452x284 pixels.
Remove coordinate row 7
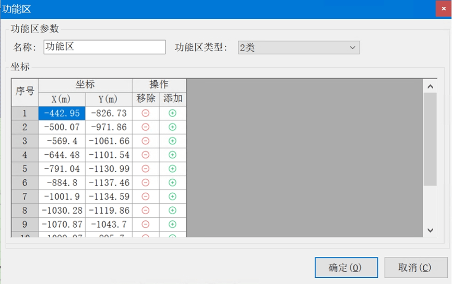(146, 196)
